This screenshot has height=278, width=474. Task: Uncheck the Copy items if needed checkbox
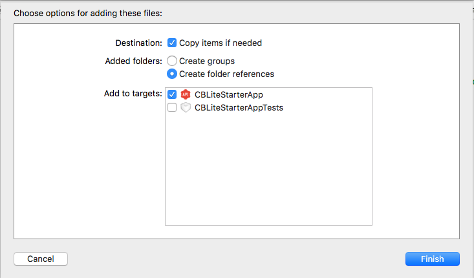tap(172, 43)
